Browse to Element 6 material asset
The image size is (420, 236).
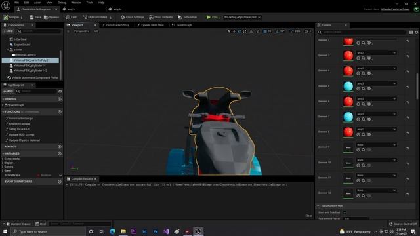pyautogui.click(x=364, y=104)
